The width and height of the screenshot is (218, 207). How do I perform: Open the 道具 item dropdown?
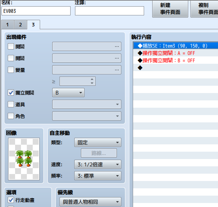click(87, 104)
